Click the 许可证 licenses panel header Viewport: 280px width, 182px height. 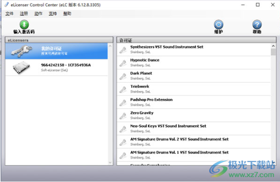click(196, 40)
